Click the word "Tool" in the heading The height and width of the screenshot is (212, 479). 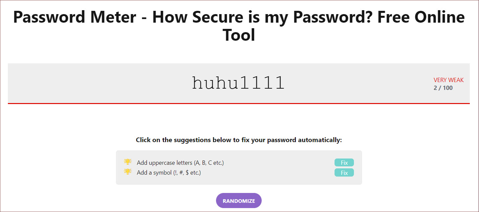(x=239, y=35)
